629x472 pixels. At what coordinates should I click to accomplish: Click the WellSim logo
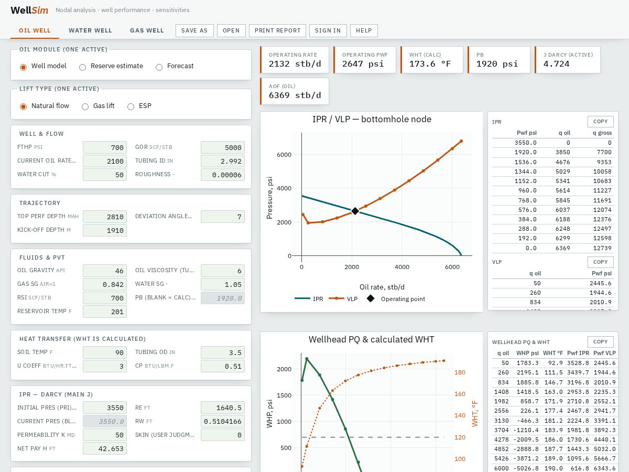[30, 10]
